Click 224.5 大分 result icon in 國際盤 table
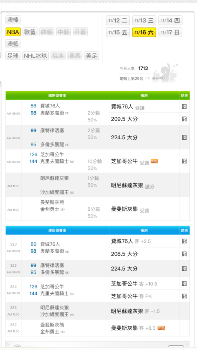 pos(184,137)
